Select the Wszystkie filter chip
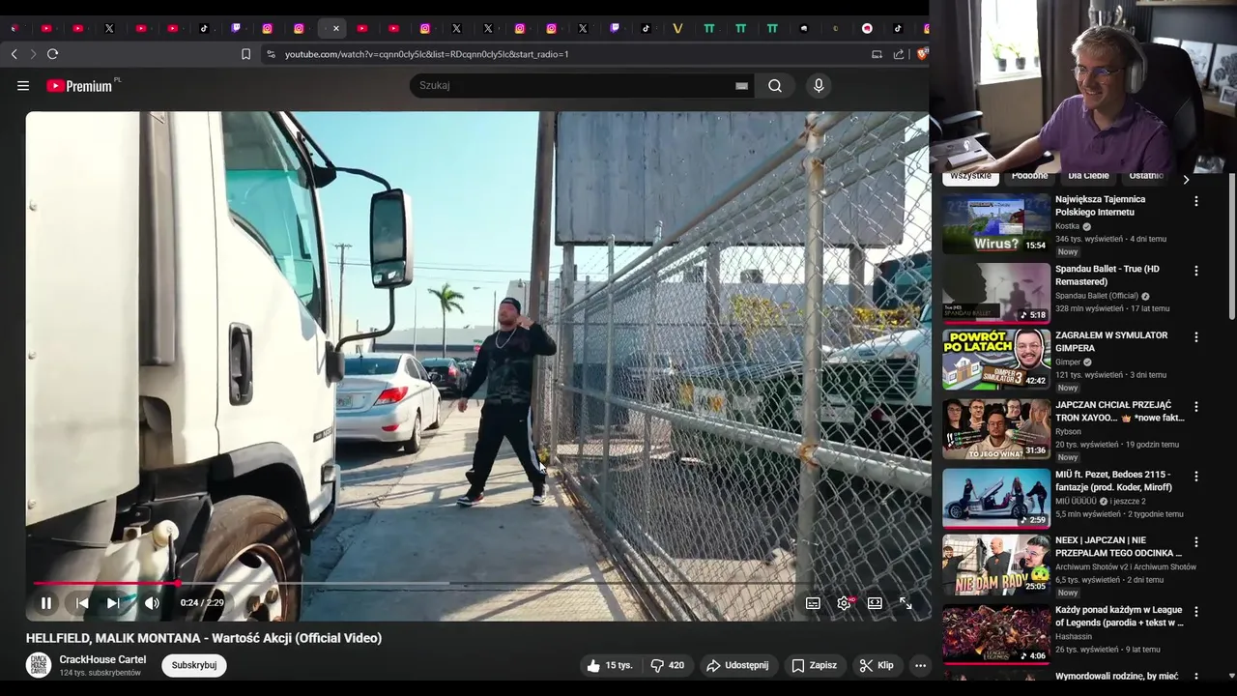Viewport: 1237px width, 696px height. click(970, 177)
